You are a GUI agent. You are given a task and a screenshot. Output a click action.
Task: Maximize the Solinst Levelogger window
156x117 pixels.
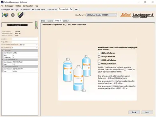click(x=145, y=2)
